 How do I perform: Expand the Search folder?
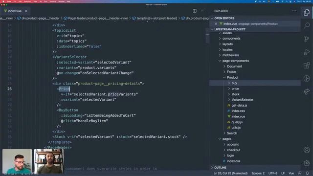tap(232, 133)
